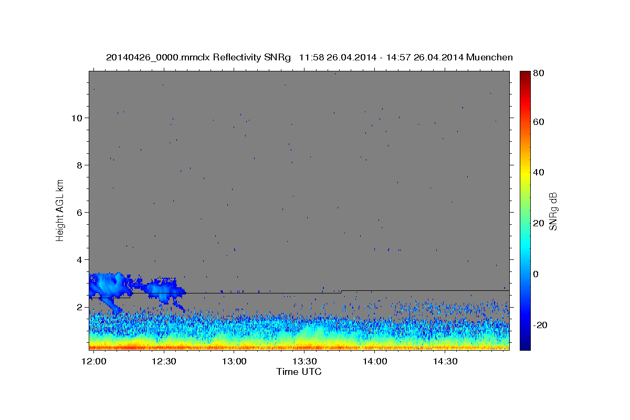
Task: Click the colorbar value 80
Action: coord(538,73)
